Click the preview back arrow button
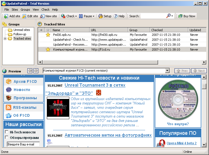 [x=30, y=71]
